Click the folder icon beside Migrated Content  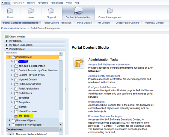(x=16, y=80)
